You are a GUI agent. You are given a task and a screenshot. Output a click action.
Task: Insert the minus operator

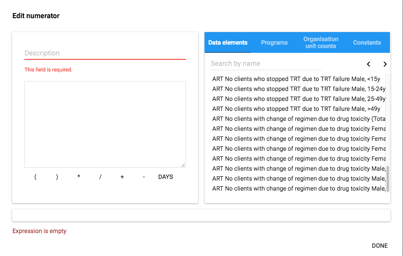144,177
